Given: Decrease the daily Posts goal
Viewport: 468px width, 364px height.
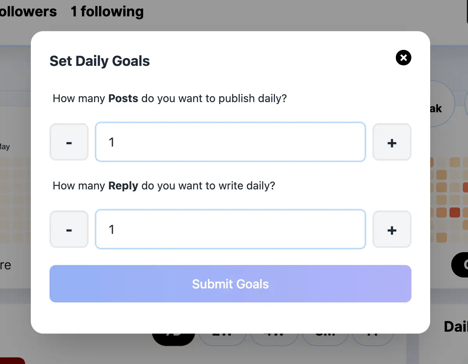Looking at the screenshot, I should [69, 142].
